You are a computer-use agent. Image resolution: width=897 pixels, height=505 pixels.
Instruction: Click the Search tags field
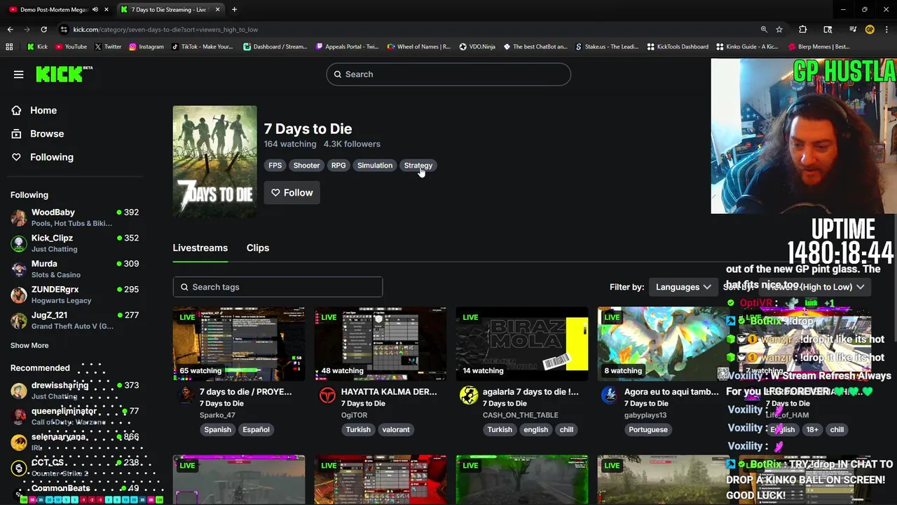(x=278, y=287)
